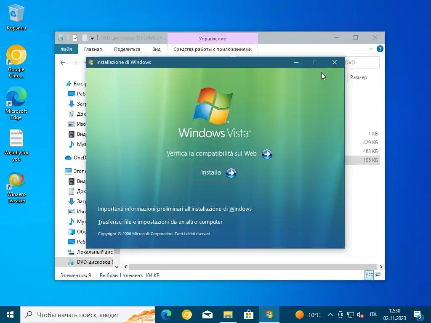Click the Explorer search box
Screen dimensions: 431x323
click(362, 63)
